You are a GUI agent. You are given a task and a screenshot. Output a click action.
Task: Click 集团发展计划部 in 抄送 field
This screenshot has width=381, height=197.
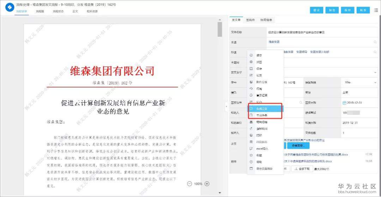point(320,52)
